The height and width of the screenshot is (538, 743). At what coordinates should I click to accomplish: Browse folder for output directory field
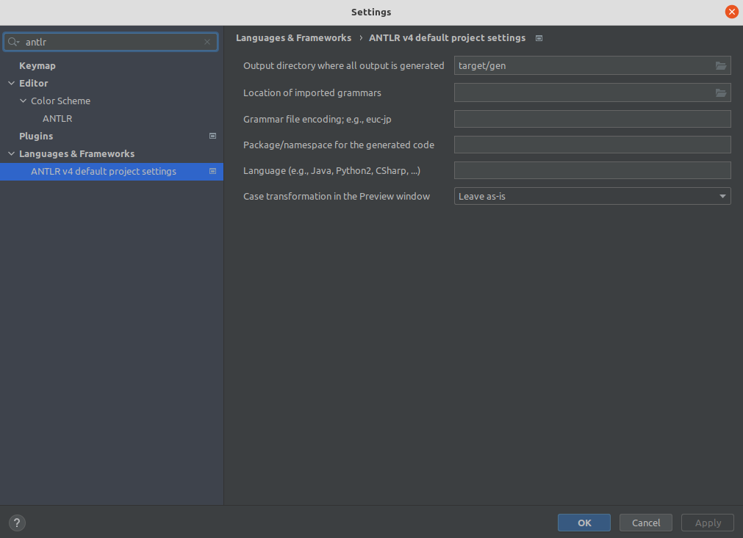722,65
